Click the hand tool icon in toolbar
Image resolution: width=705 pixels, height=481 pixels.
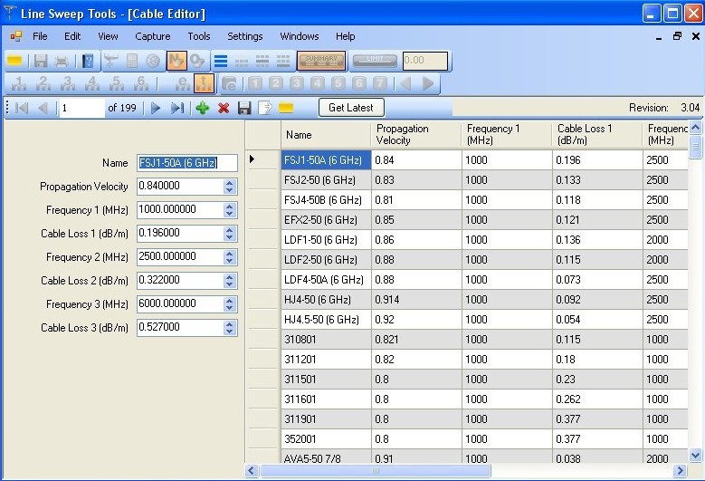pyautogui.click(x=176, y=61)
